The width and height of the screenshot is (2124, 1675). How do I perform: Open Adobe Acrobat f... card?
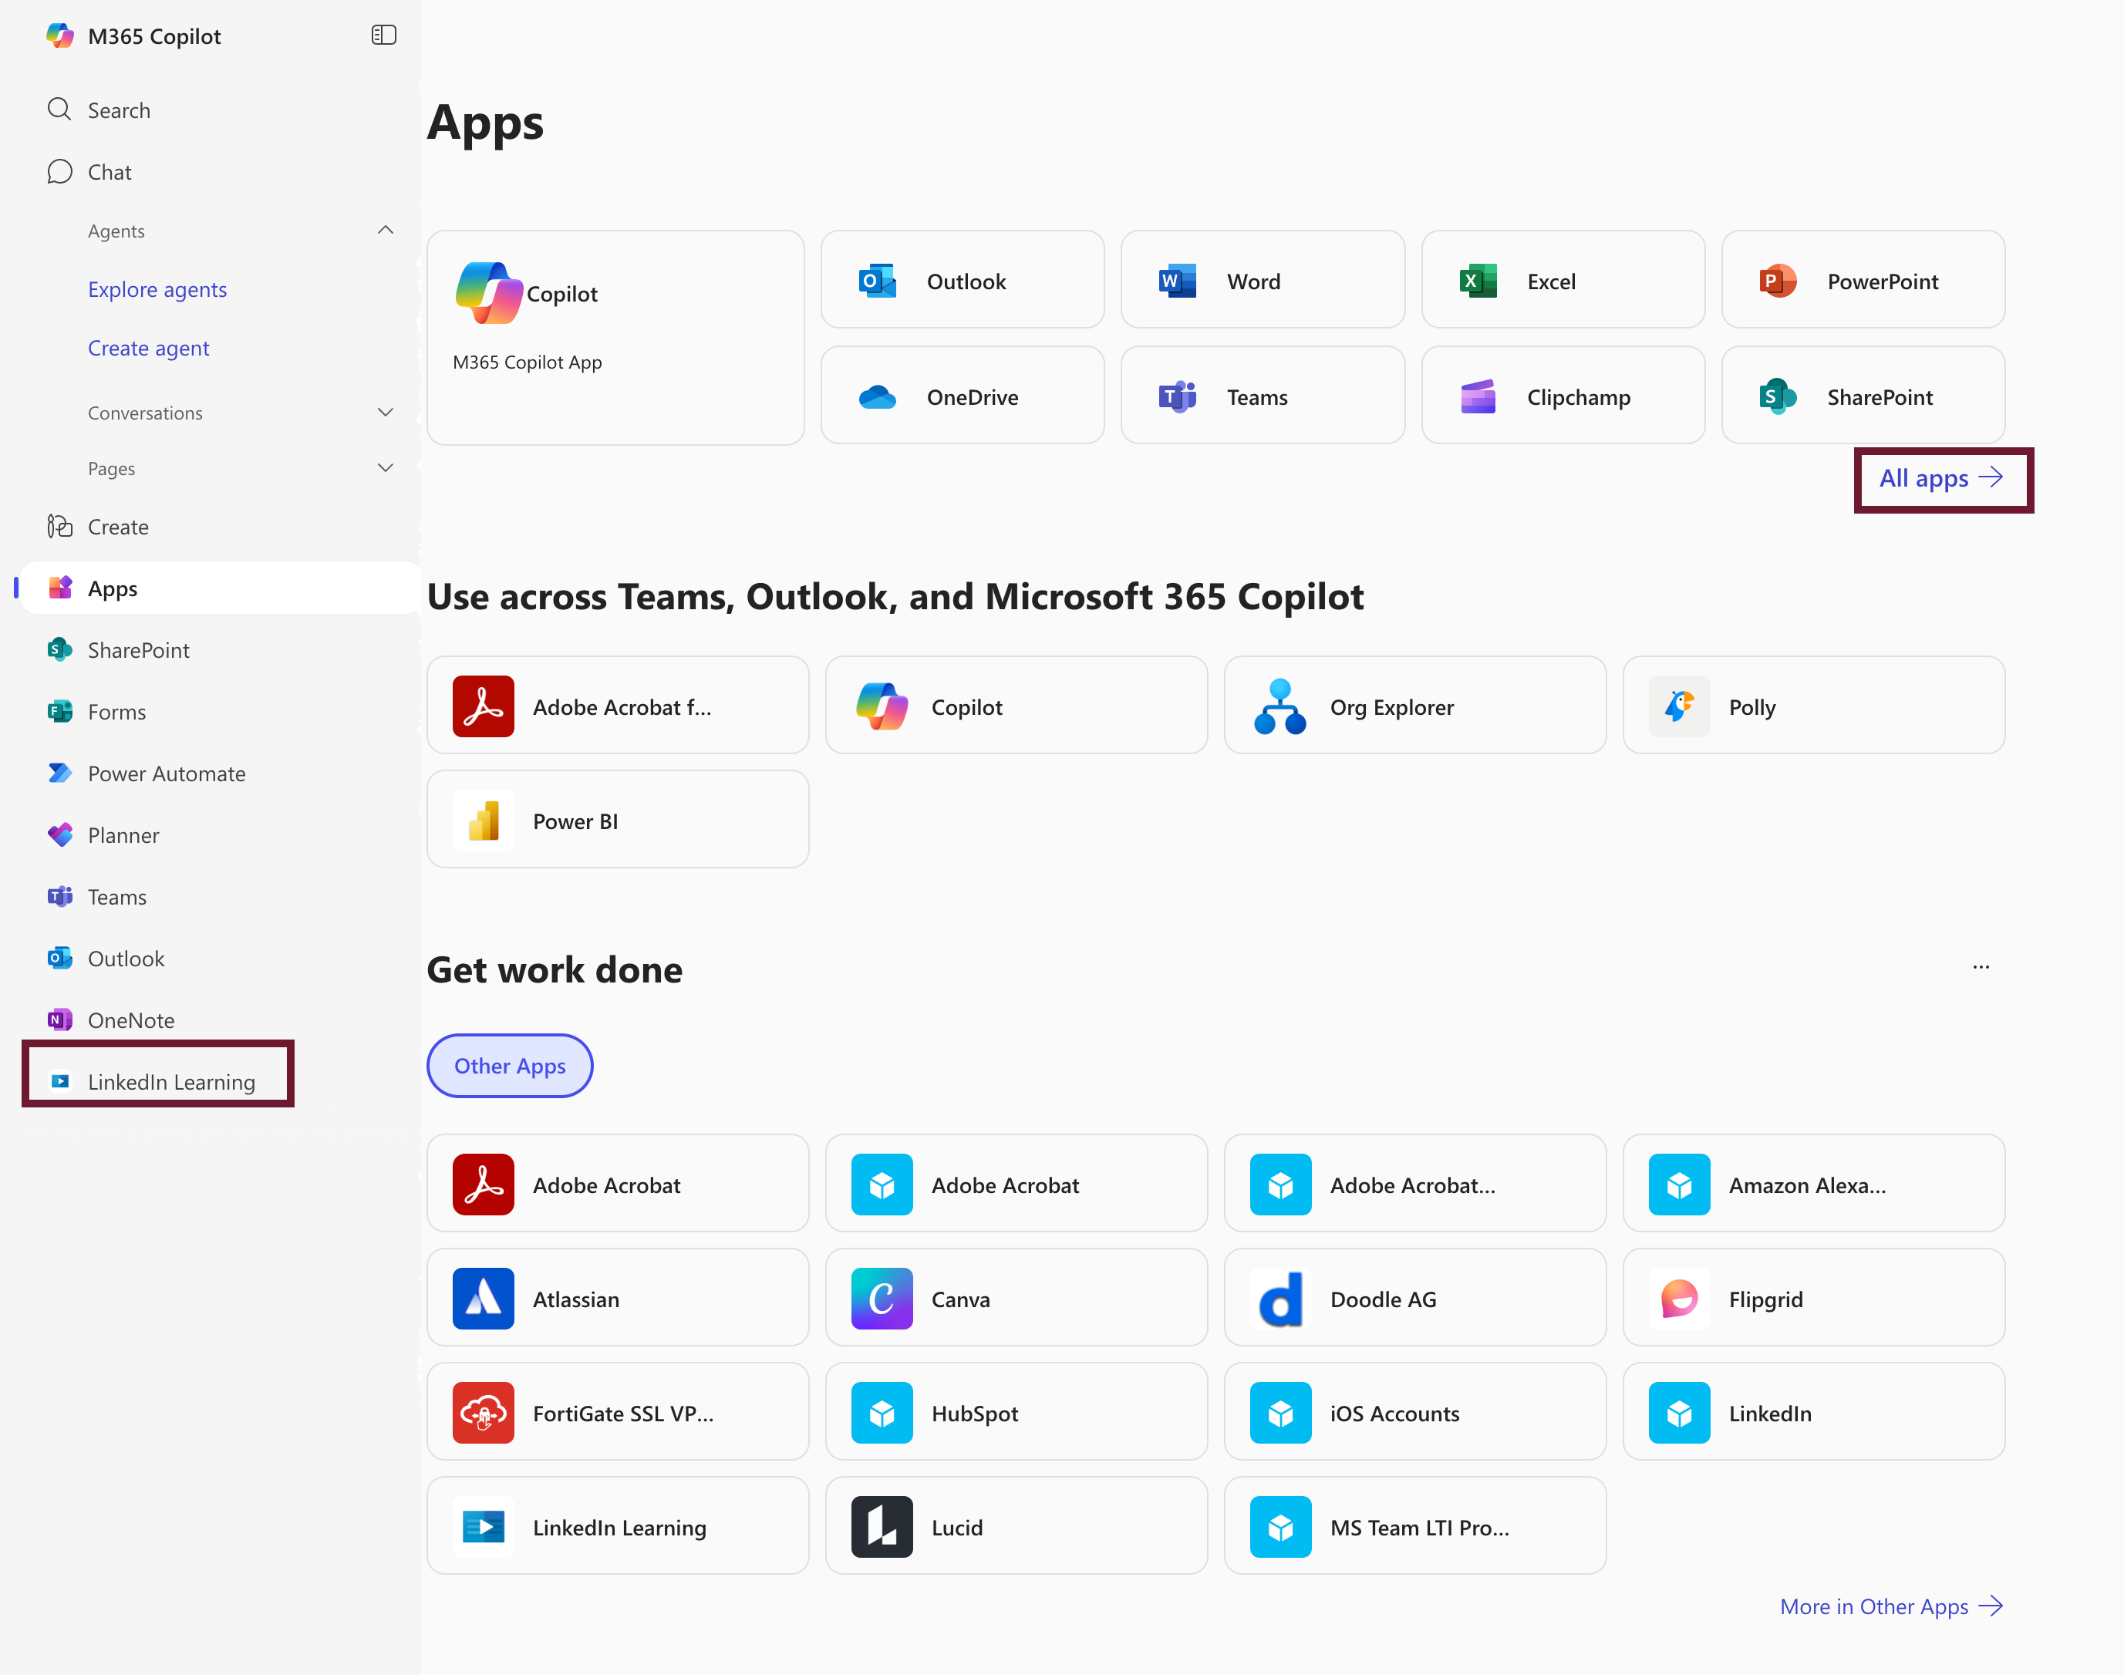point(618,706)
